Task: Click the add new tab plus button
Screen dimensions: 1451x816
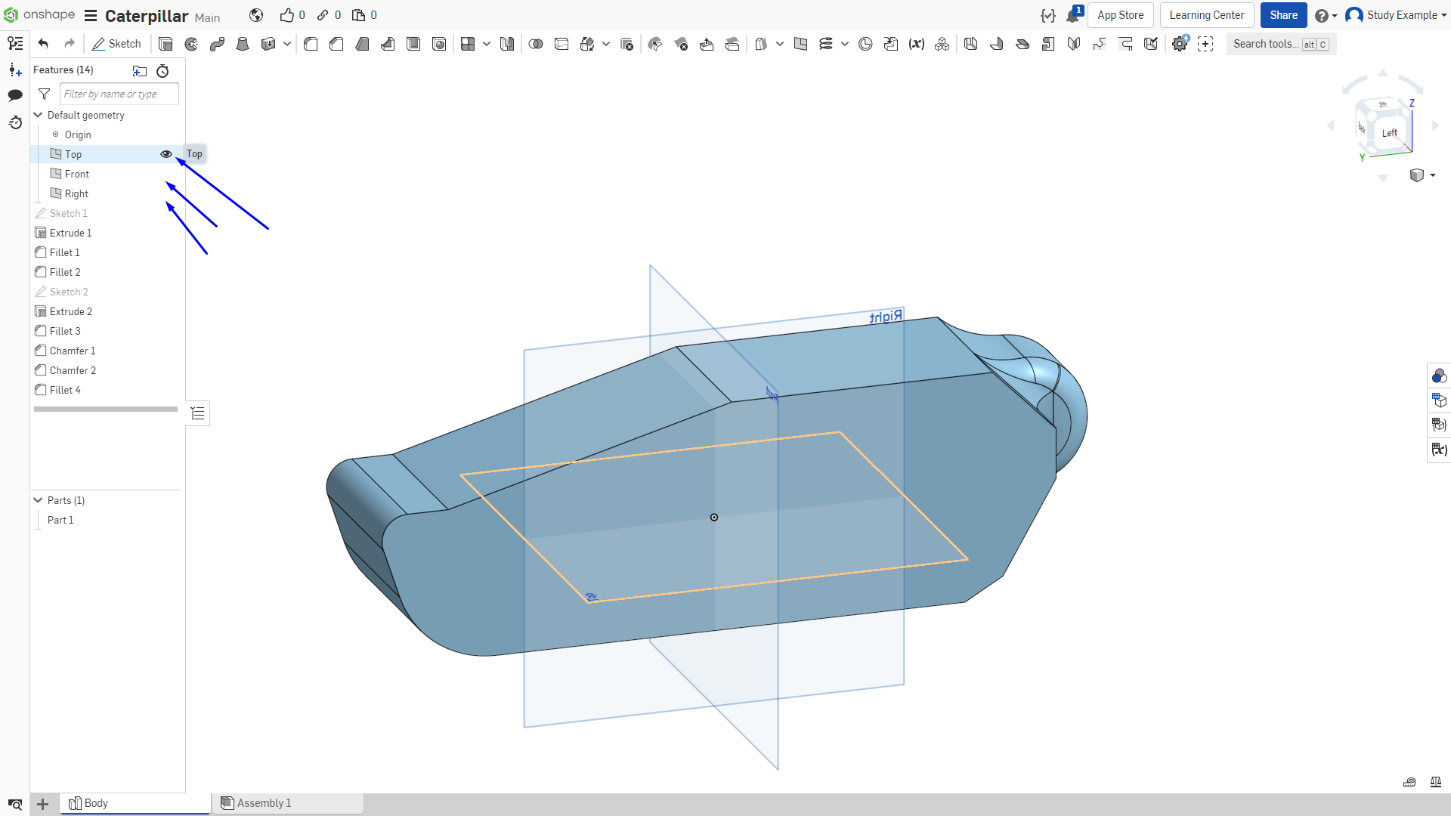Action: coord(43,804)
